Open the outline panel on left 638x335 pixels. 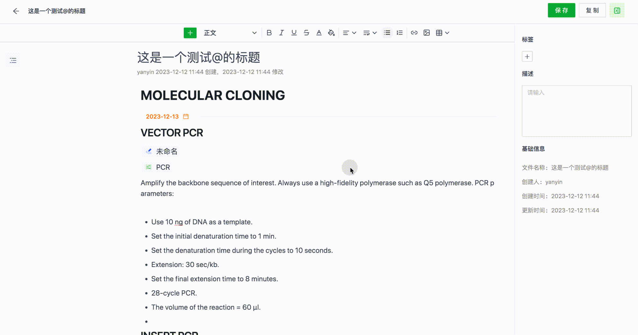pos(13,60)
